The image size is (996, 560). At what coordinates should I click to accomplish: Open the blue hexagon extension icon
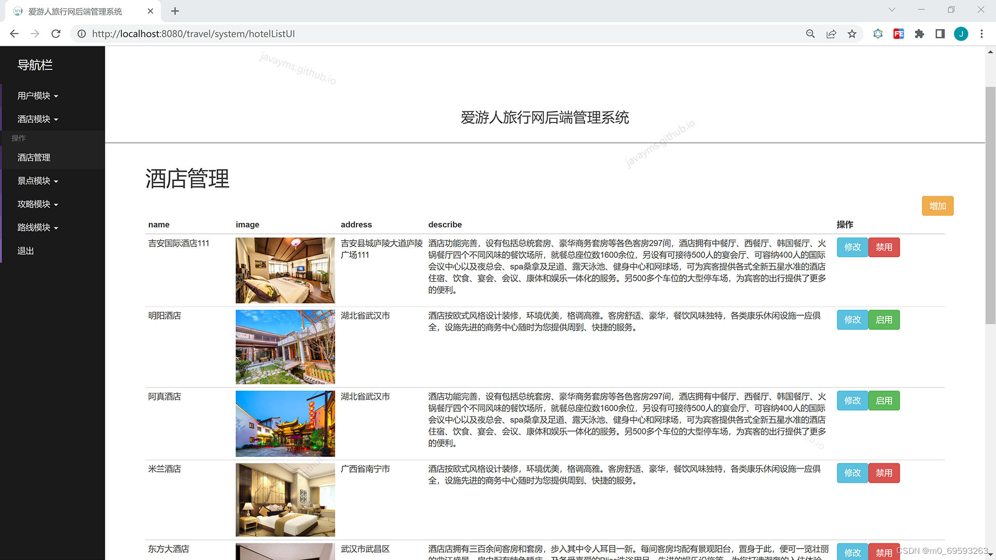pyautogui.click(x=878, y=34)
